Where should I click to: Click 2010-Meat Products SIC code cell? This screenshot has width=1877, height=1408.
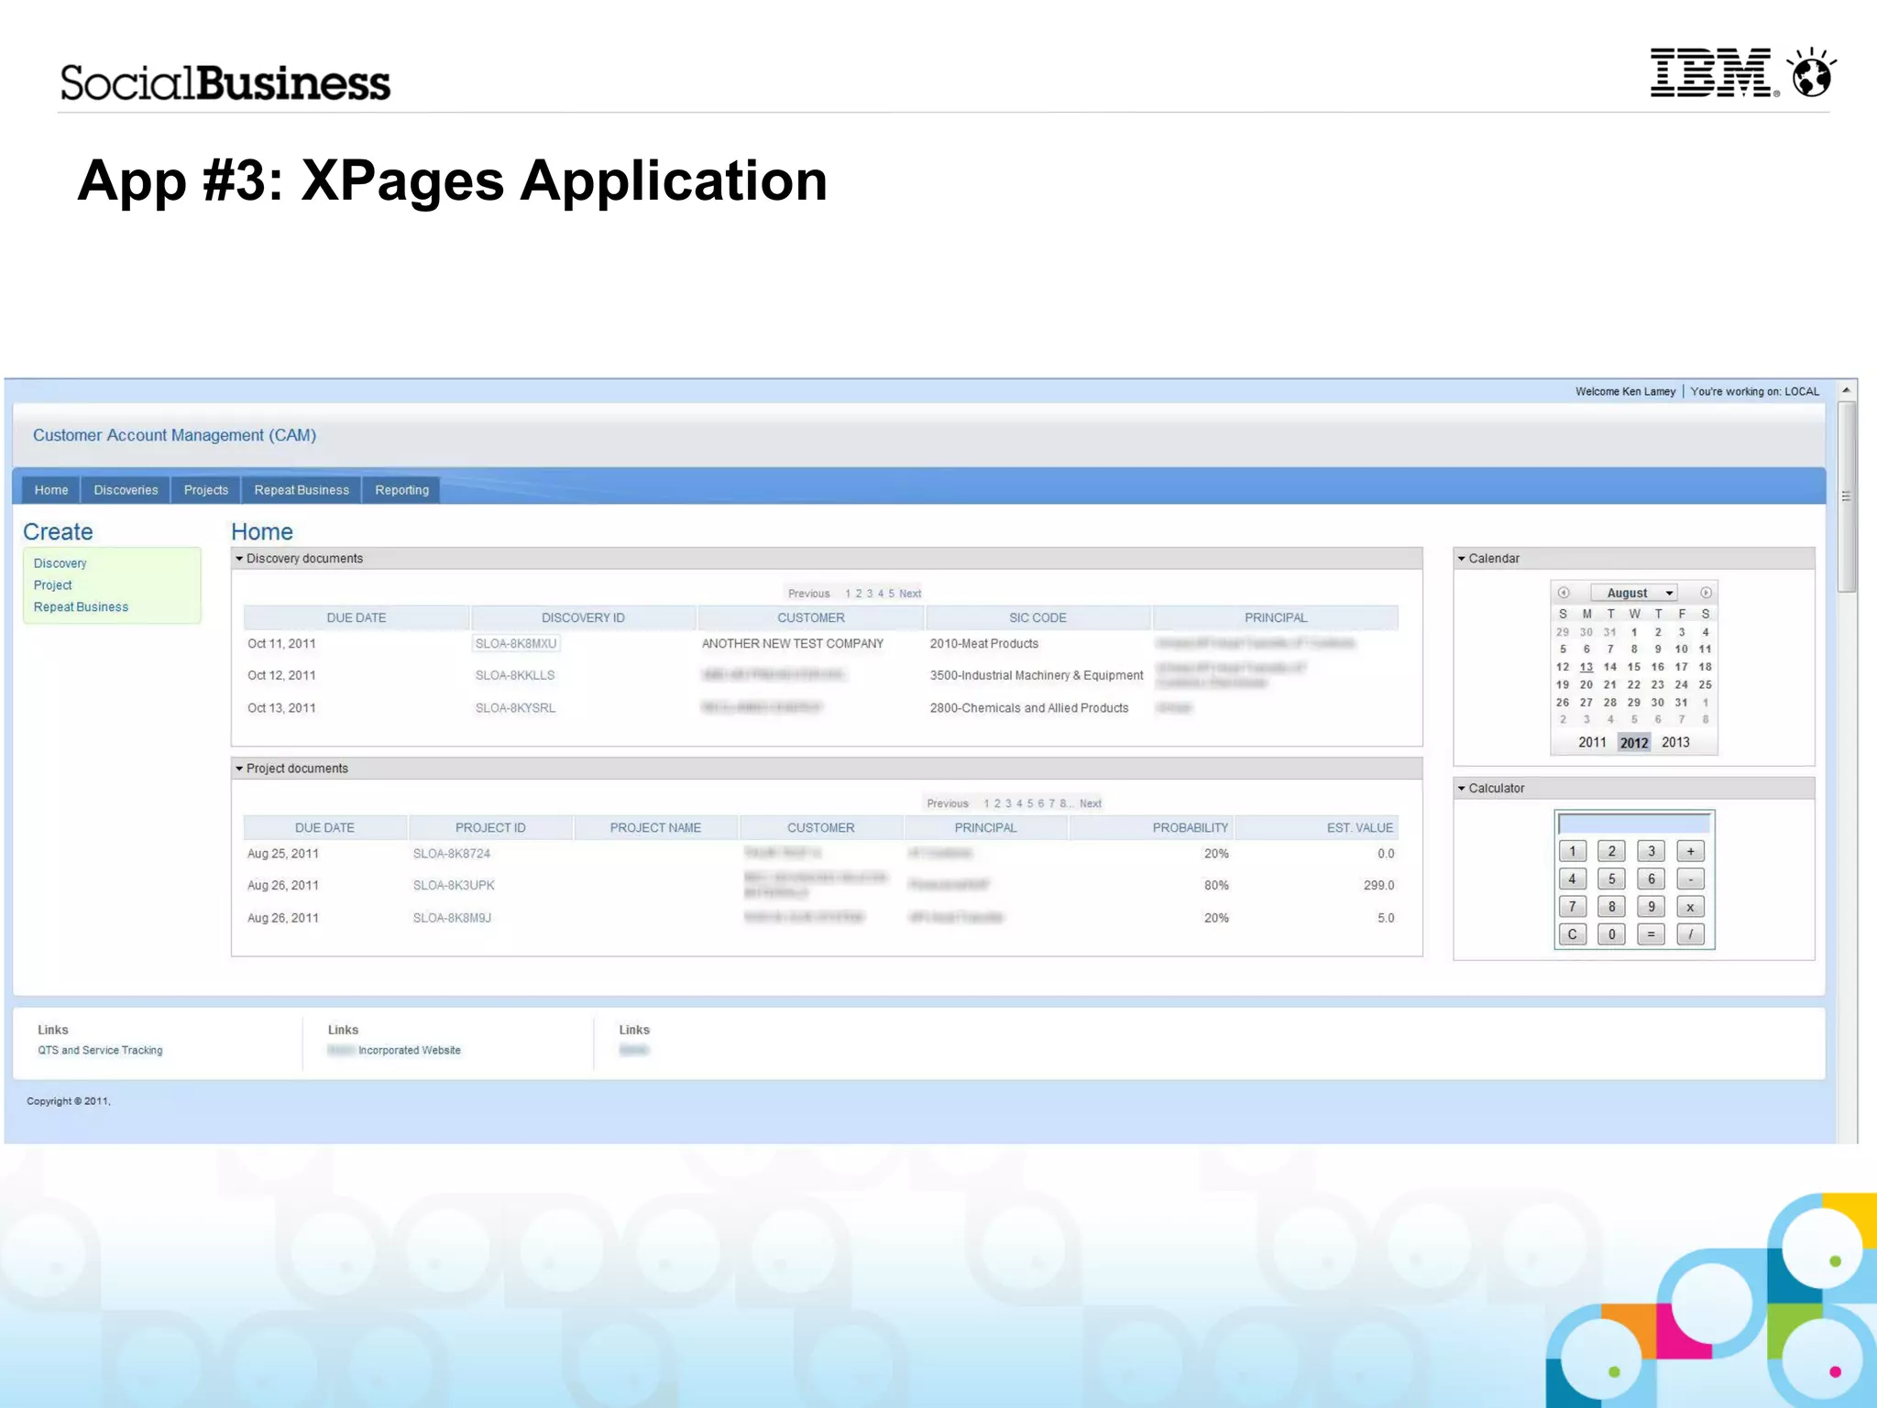tap(984, 644)
